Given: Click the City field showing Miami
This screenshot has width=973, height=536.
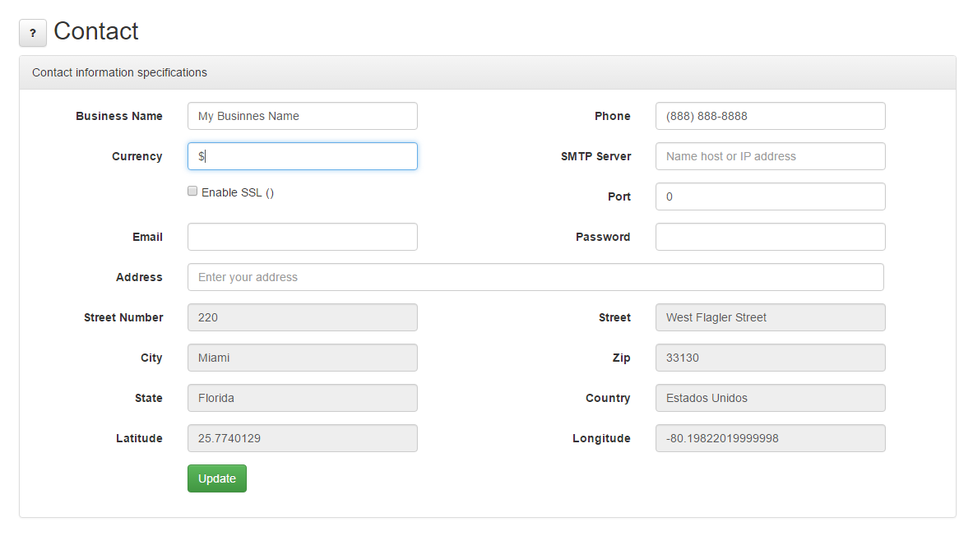Looking at the screenshot, I should pyautogui.click(x=302, y=358).
